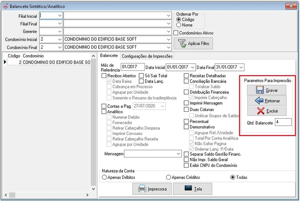
Task: Select CONDOMINIO DO EDIFICIO BASE SOFT row
Action: click(56, 62)
